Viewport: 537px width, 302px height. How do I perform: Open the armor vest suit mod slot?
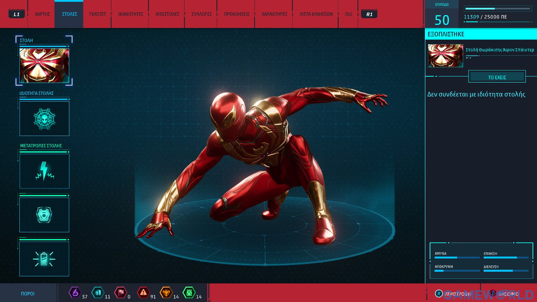click(x=44, y=215)
